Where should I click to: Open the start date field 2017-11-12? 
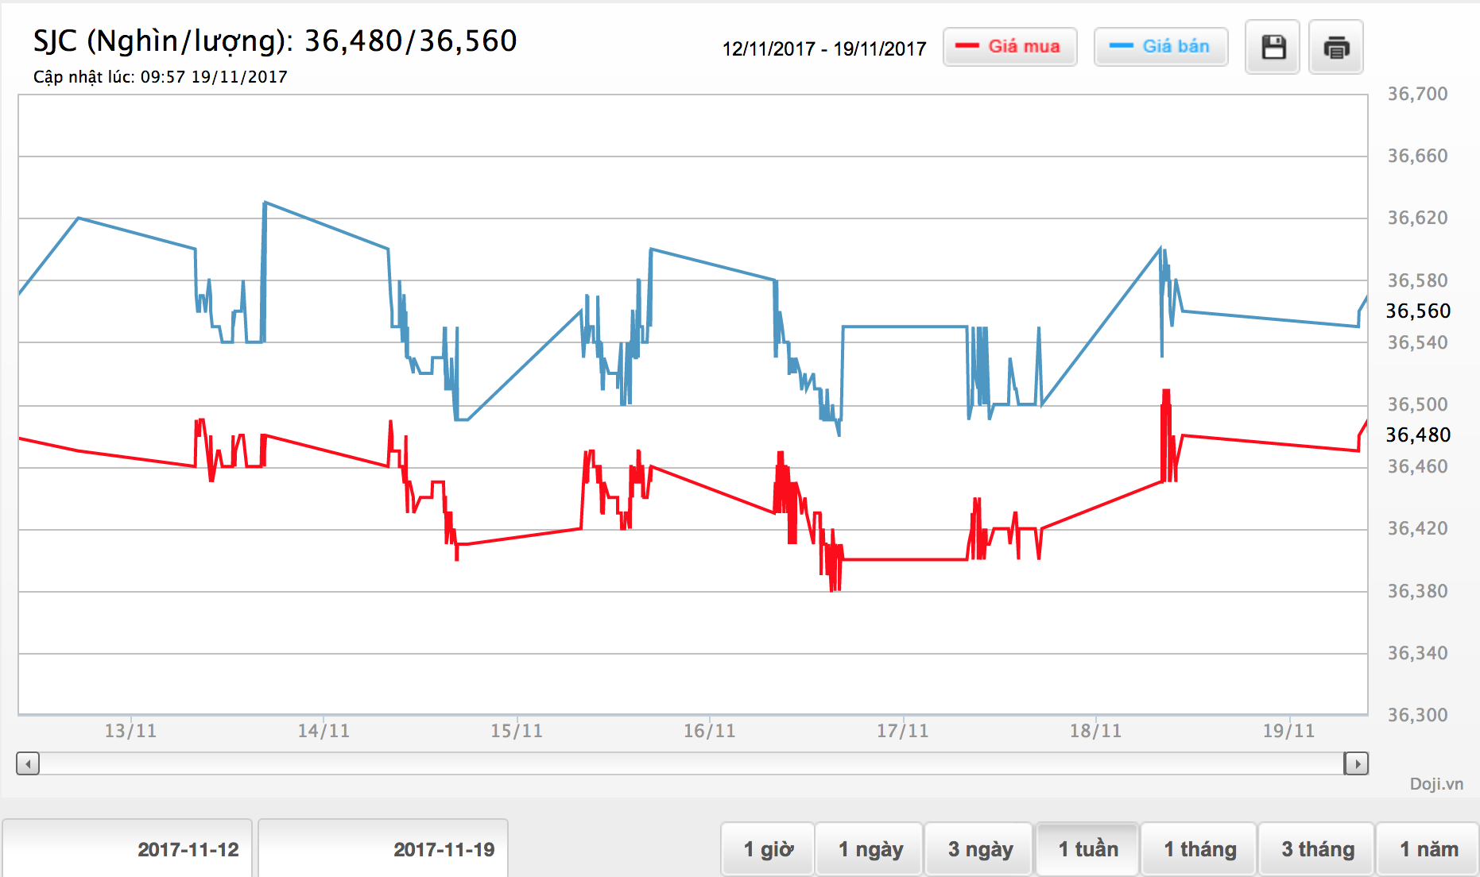pyautogui.click(x=127, y=849)
